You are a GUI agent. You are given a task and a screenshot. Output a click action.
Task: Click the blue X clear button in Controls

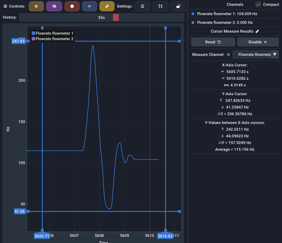90,6
